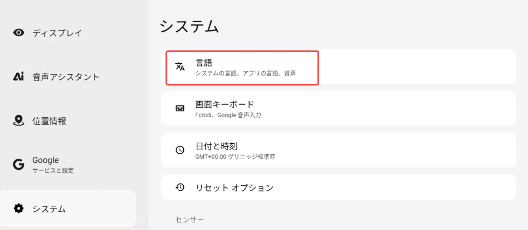Select the システム sidebar entry
The width and height of the screenshot is (528, 230).
point(49,209)
